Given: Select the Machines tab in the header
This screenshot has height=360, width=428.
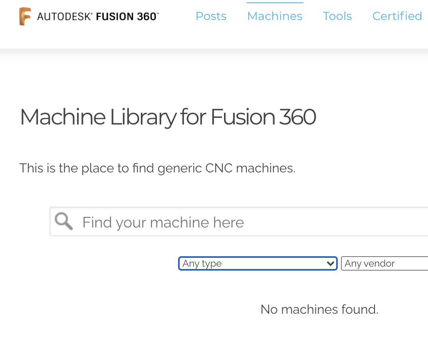Looking at the screenshot, I should pos(274,16).
